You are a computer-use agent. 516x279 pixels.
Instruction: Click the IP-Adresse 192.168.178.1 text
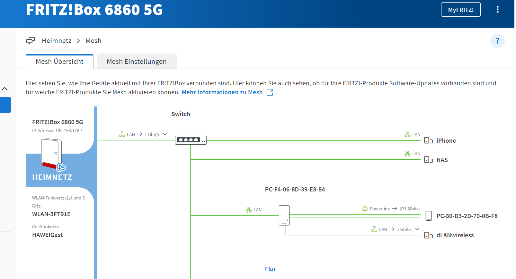(x=58, y=131)
